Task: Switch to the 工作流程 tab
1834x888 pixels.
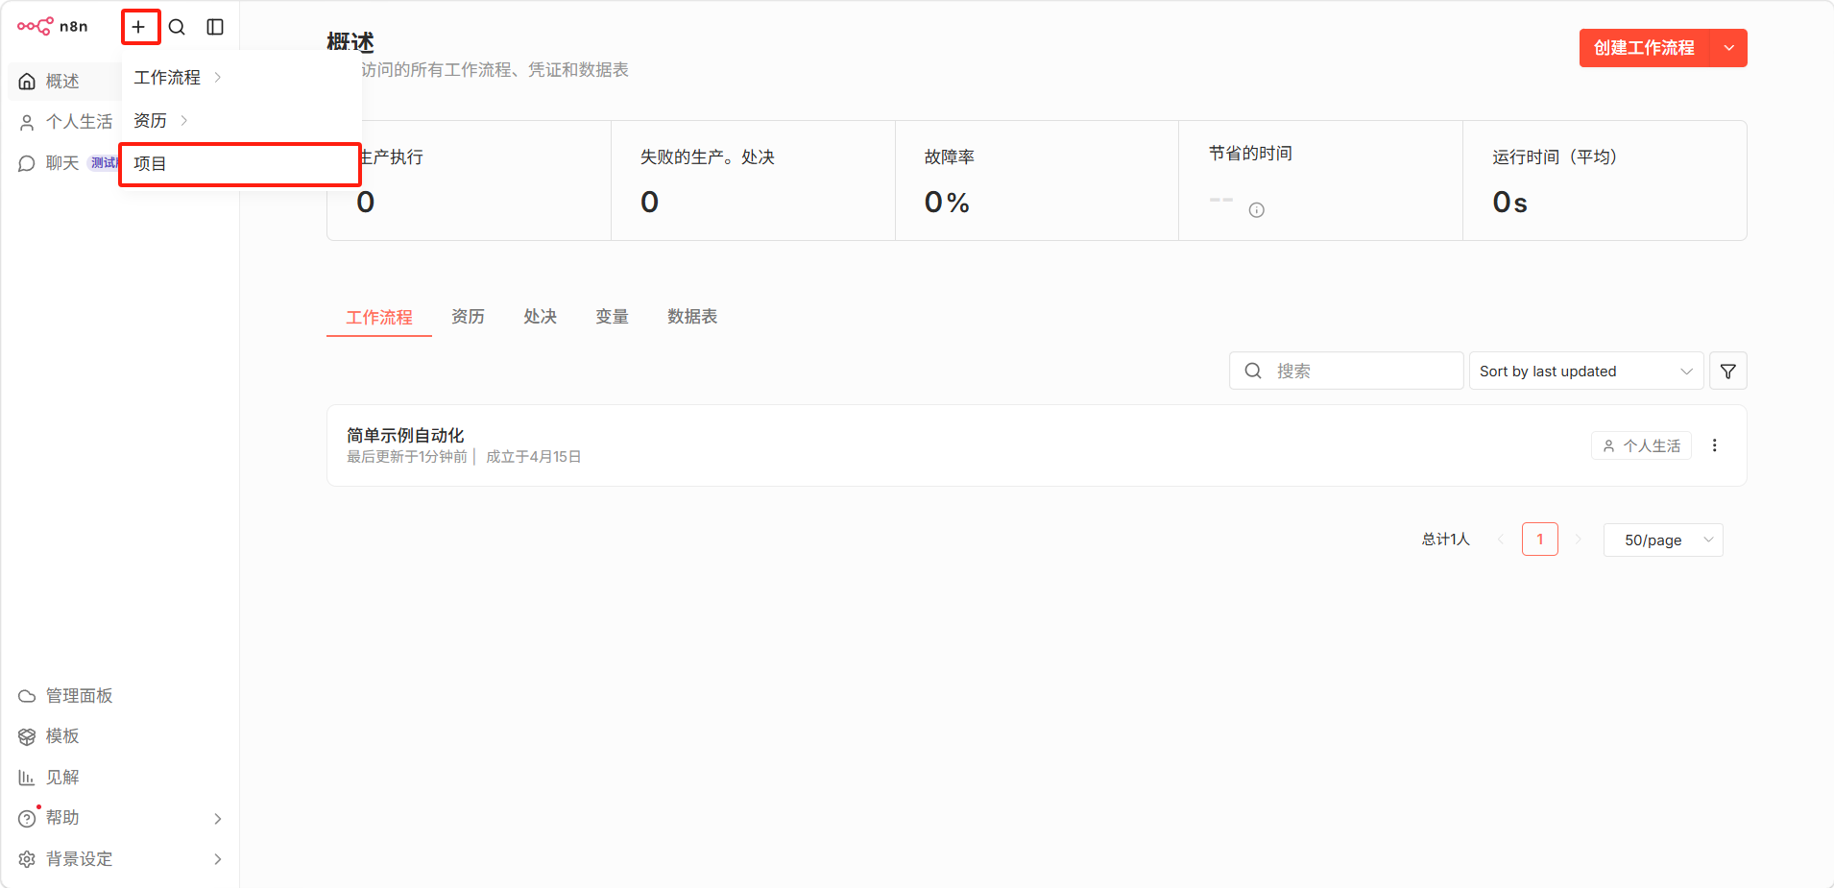Action: pos(379,317)
